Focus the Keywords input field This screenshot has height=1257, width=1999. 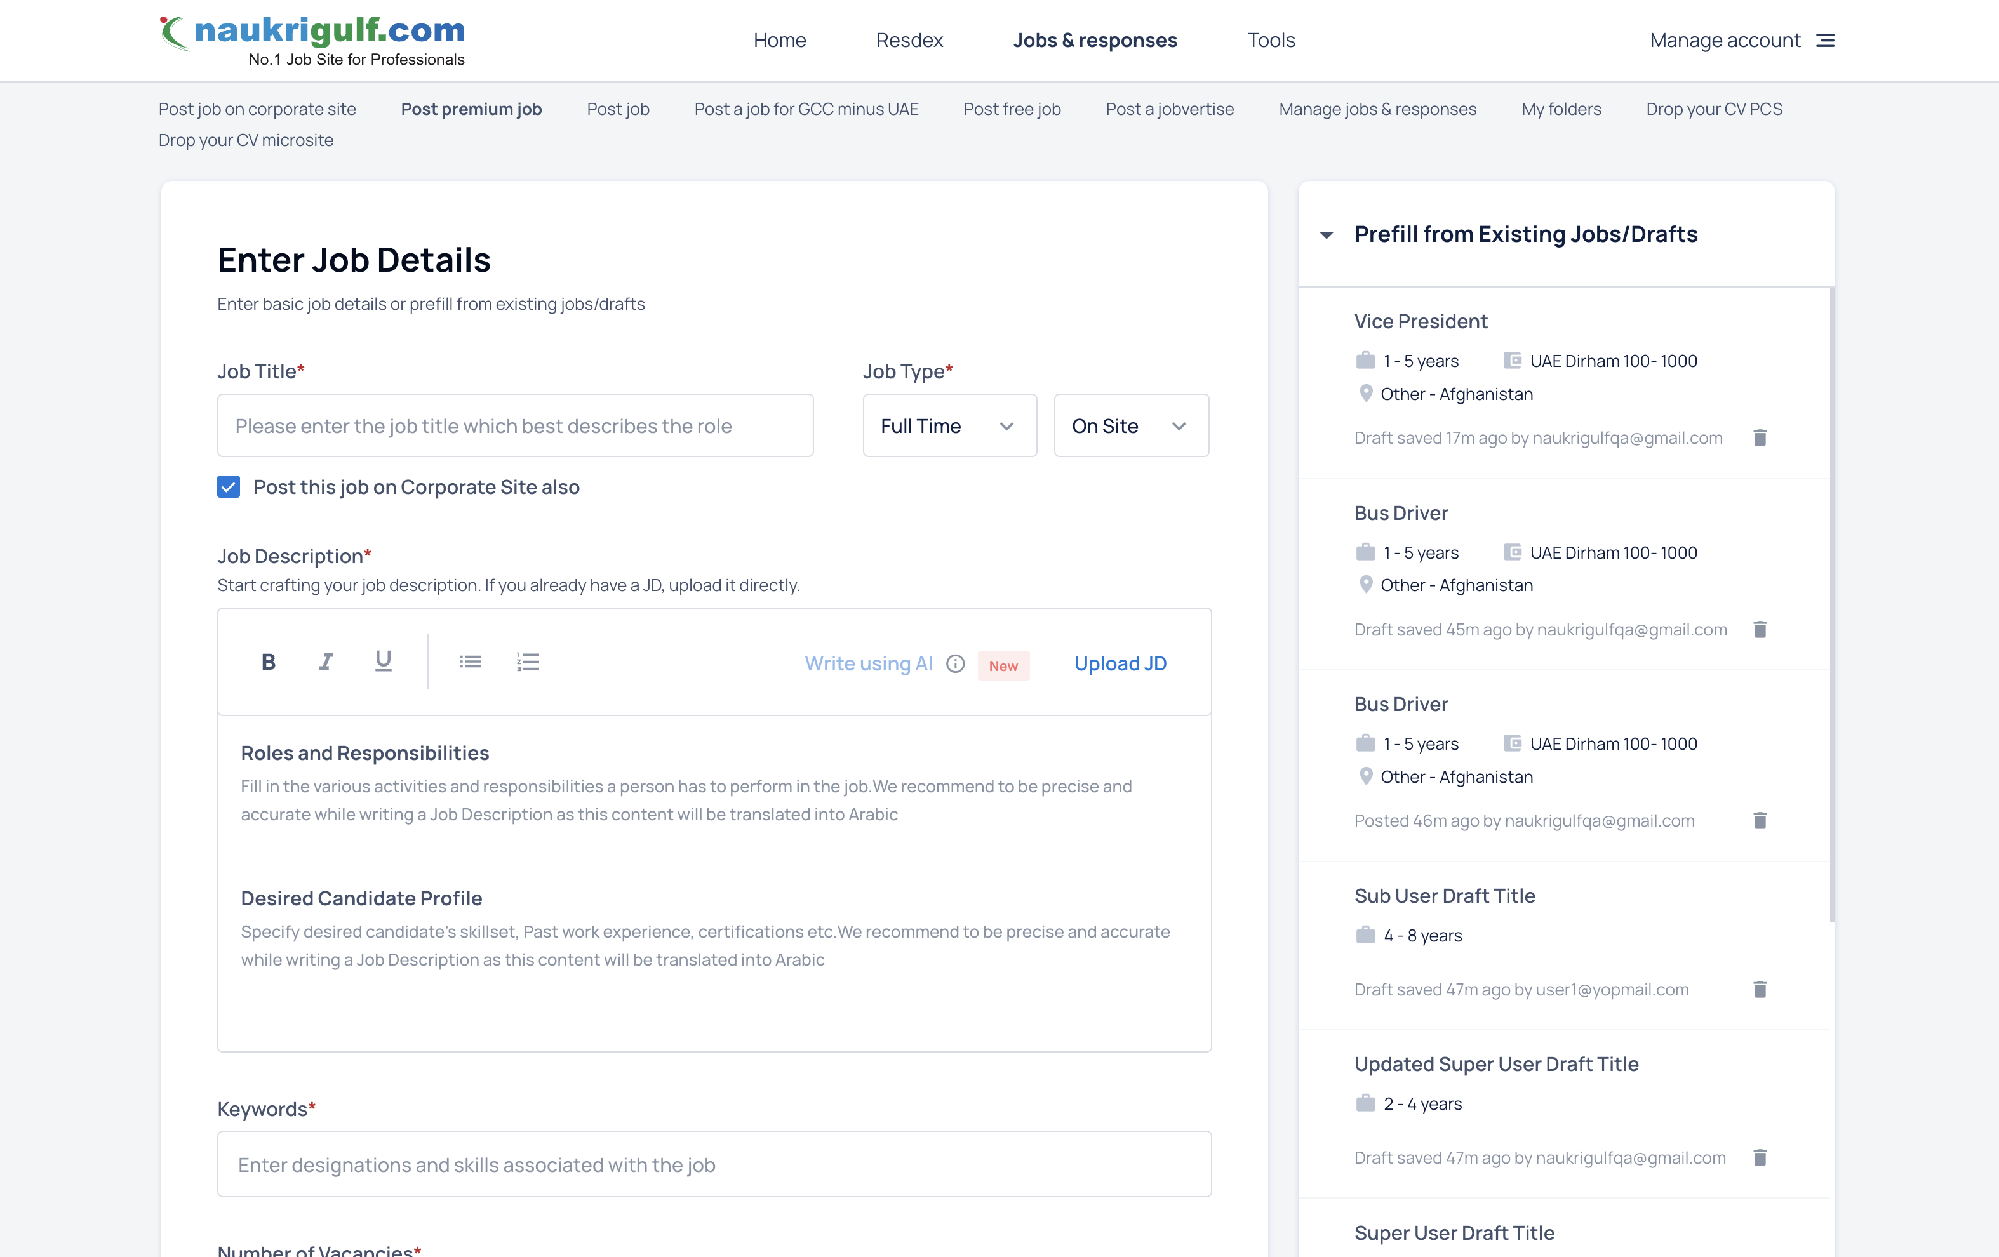pyautogui.click(x=714, y=1164)
